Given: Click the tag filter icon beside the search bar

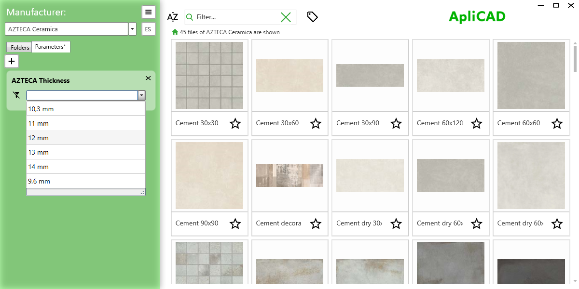Looking at the screenshot, I should [x=312, y=17].
